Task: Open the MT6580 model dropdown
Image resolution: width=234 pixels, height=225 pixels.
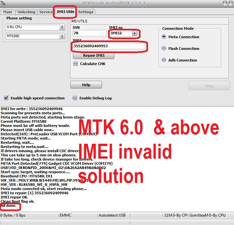Action: (x=35, y=36)
